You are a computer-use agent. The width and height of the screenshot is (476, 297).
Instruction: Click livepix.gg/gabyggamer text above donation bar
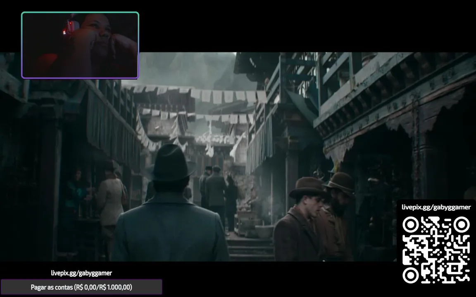tap(81, 273)
